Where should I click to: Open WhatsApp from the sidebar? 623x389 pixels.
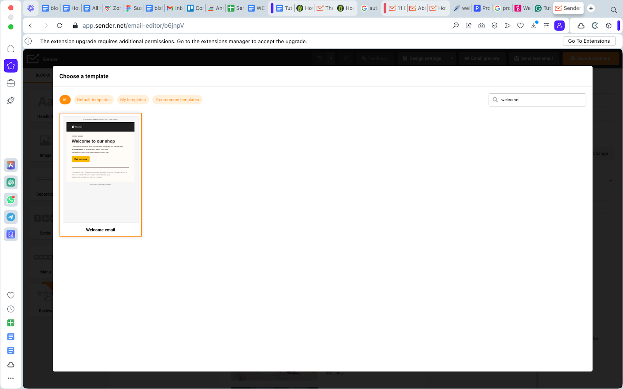click(11, 200)
